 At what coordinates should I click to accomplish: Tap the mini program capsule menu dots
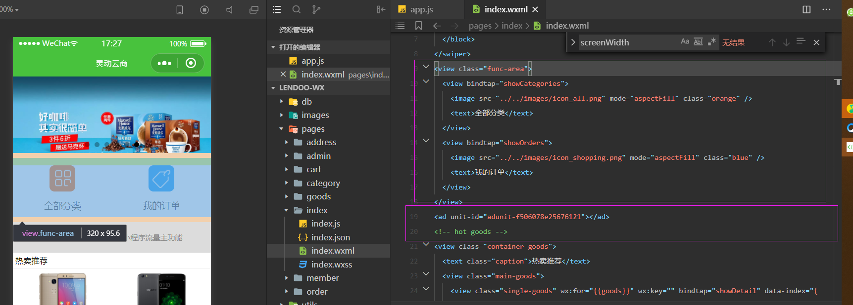[x=164, y=63]
